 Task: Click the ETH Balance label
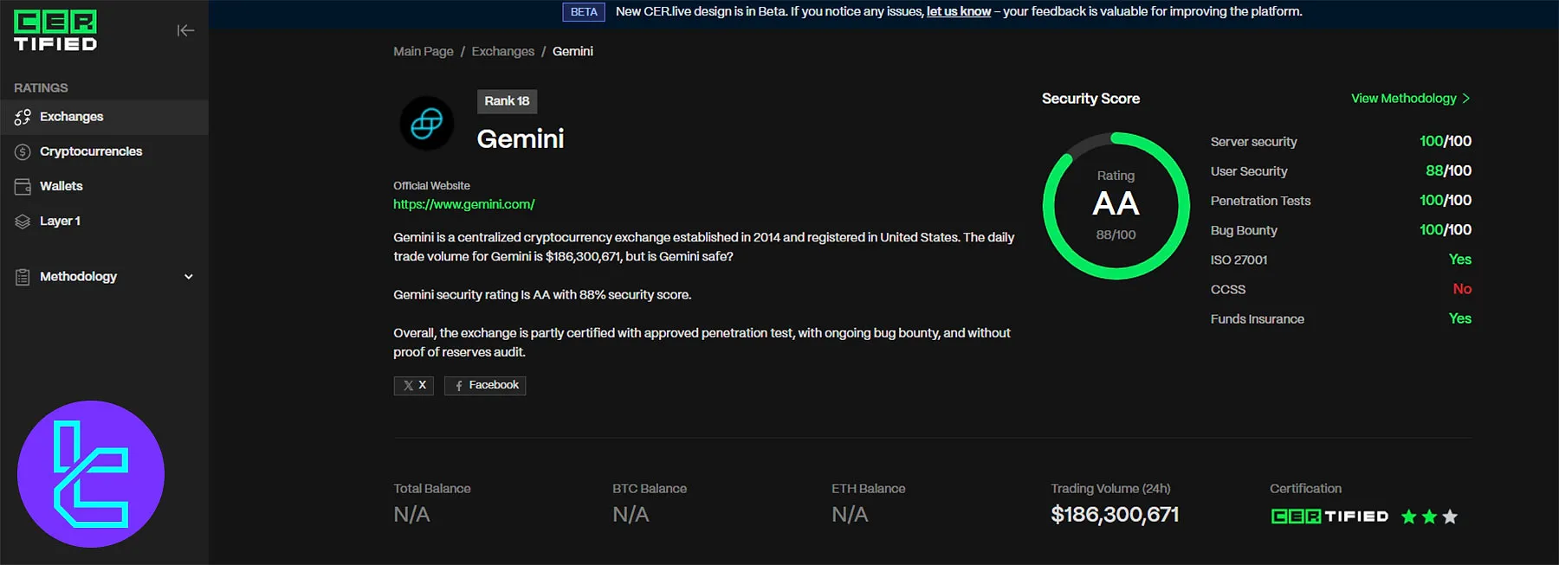coord(869,489)
